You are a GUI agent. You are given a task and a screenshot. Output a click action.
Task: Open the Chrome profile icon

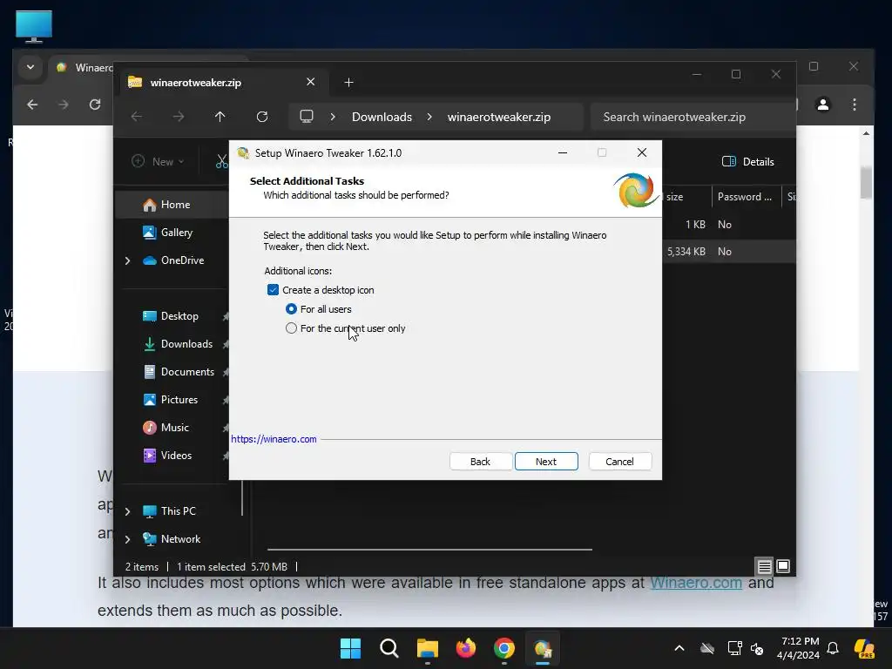click(822, 105)
